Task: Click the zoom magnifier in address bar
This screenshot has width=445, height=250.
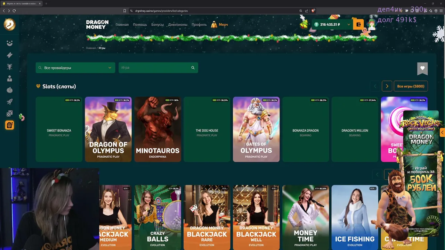Action: click(301, 11)
